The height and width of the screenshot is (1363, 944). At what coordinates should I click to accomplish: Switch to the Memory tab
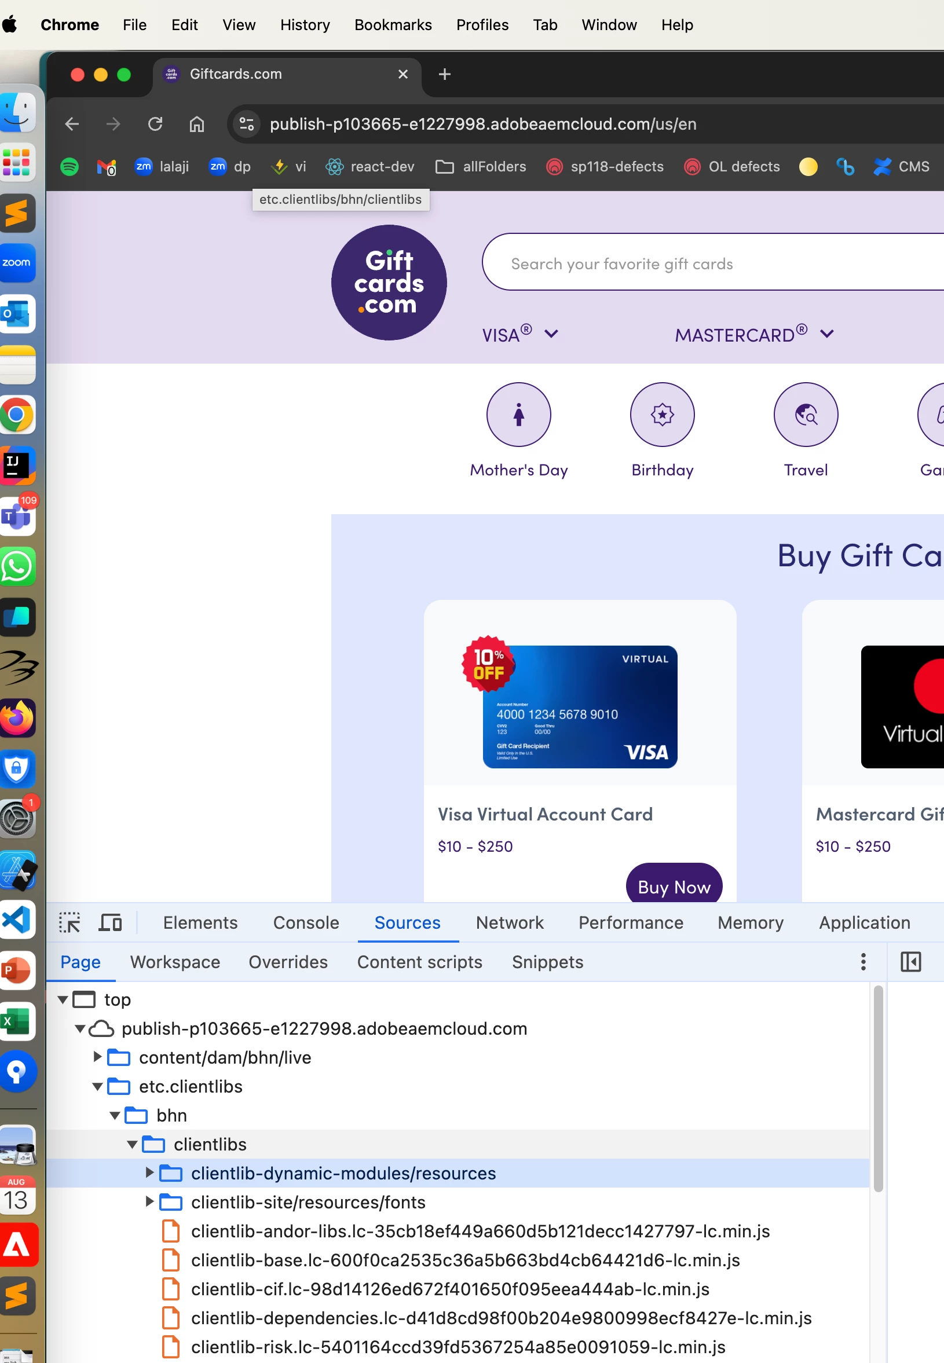pos(750,922)
